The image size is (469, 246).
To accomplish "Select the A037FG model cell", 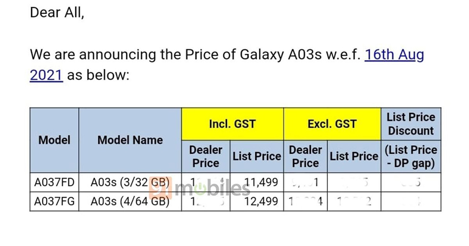I will pos(54,201).
